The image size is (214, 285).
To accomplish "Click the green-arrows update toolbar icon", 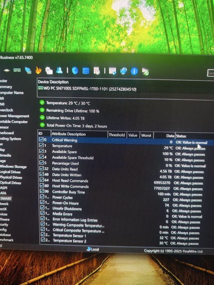I will click(146, 72).
